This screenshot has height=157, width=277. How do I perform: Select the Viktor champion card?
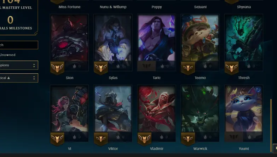(x=113, y=113)
